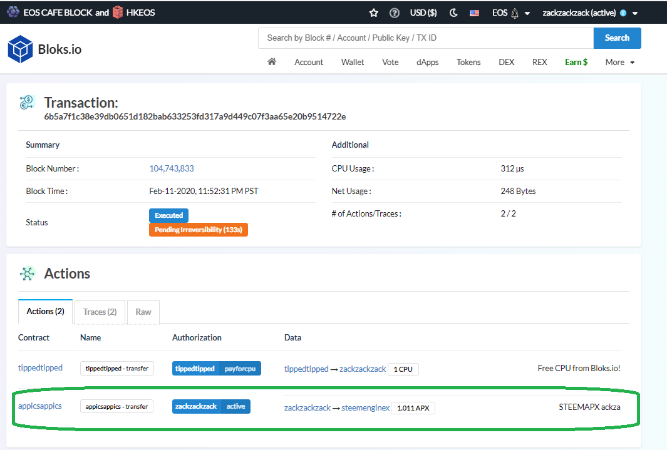Image resolution: width=667 pixels, height=450 pixels.
Task: Click the 1.011 APX amount badge
Action: tap(413, 408)
